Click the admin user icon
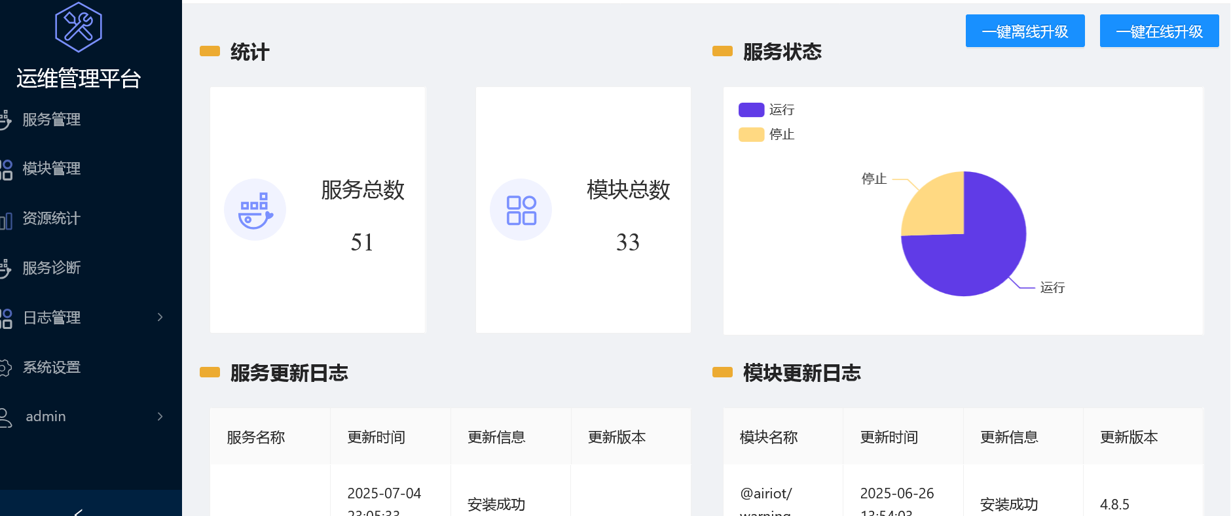1231x516 pixels. tap(5, 417)
